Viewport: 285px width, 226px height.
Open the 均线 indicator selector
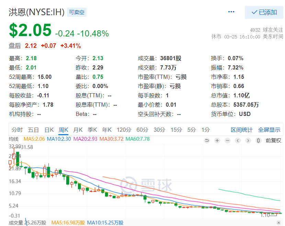click(13, 139)
